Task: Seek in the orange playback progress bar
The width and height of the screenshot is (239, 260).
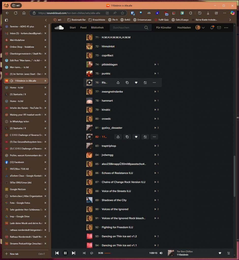Action: click(x=108, y=253)
